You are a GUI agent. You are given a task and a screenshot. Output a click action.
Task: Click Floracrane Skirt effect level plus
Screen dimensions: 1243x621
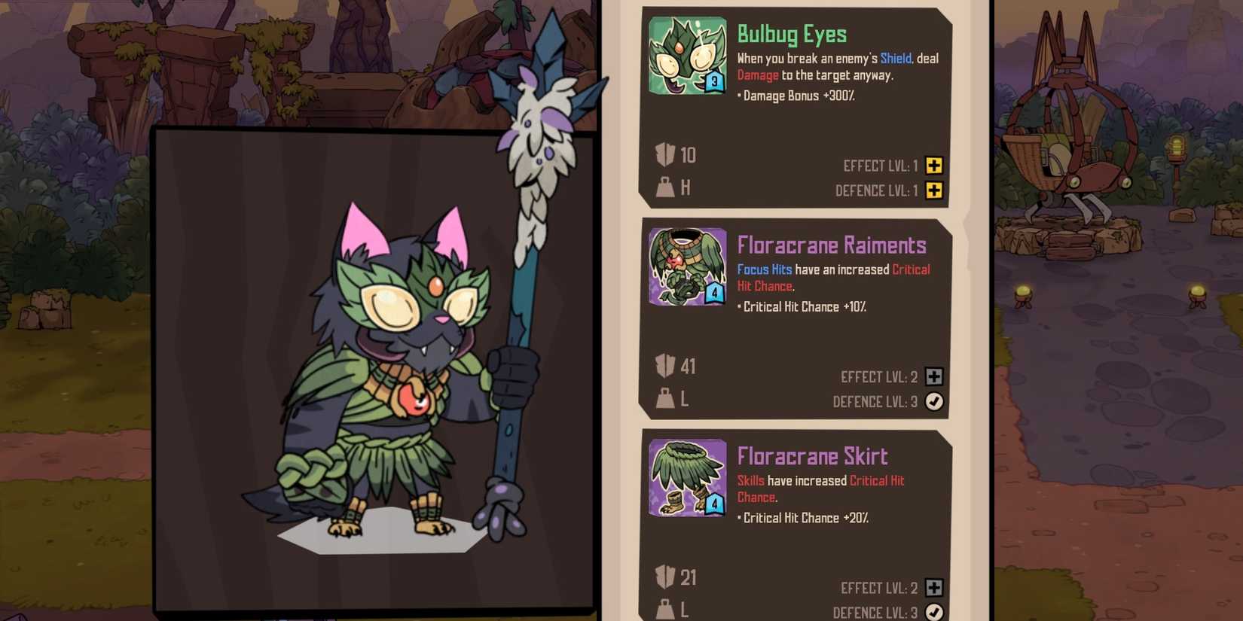click(934, 588)
